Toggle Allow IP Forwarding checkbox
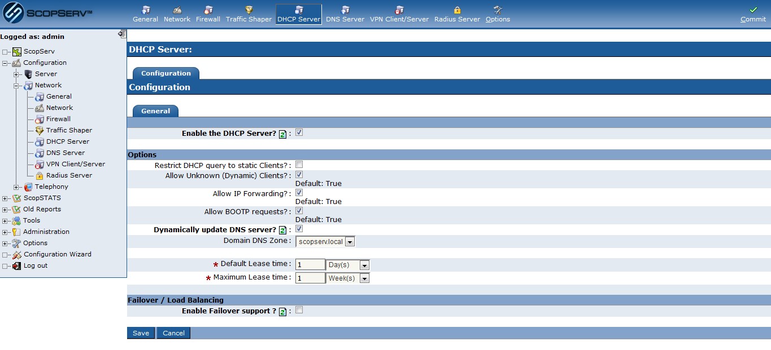Screen dimensions: 771x350 (299, 193)
